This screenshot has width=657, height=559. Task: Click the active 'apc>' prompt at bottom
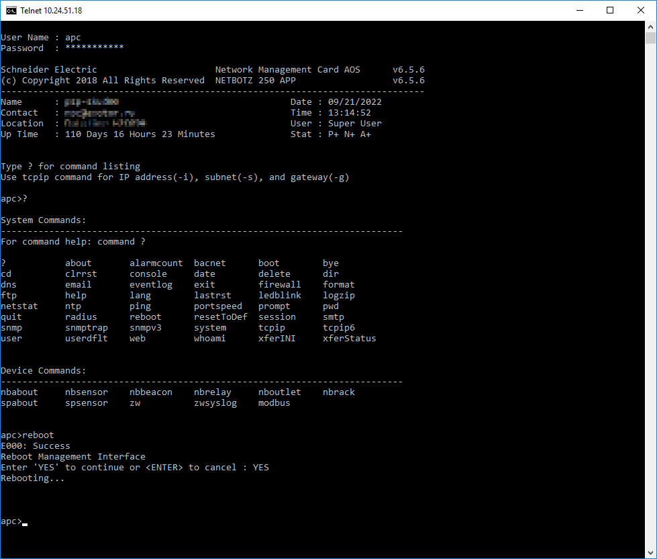tap(11, 521)
